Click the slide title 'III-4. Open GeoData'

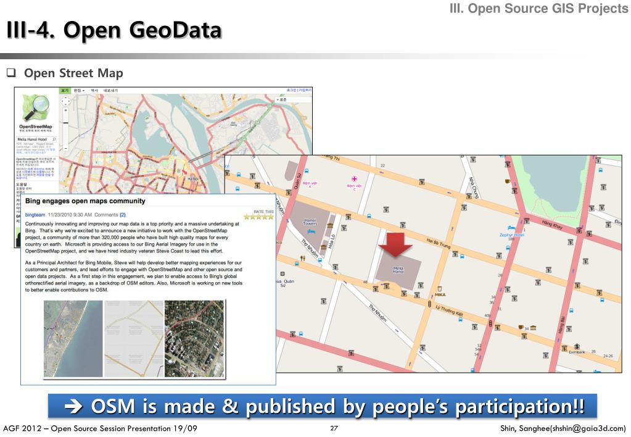pyautogui.click(x=114, y=30)
